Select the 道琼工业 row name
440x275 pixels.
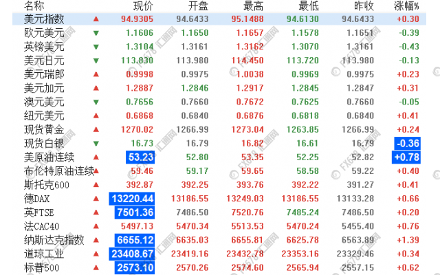point(44,254)
